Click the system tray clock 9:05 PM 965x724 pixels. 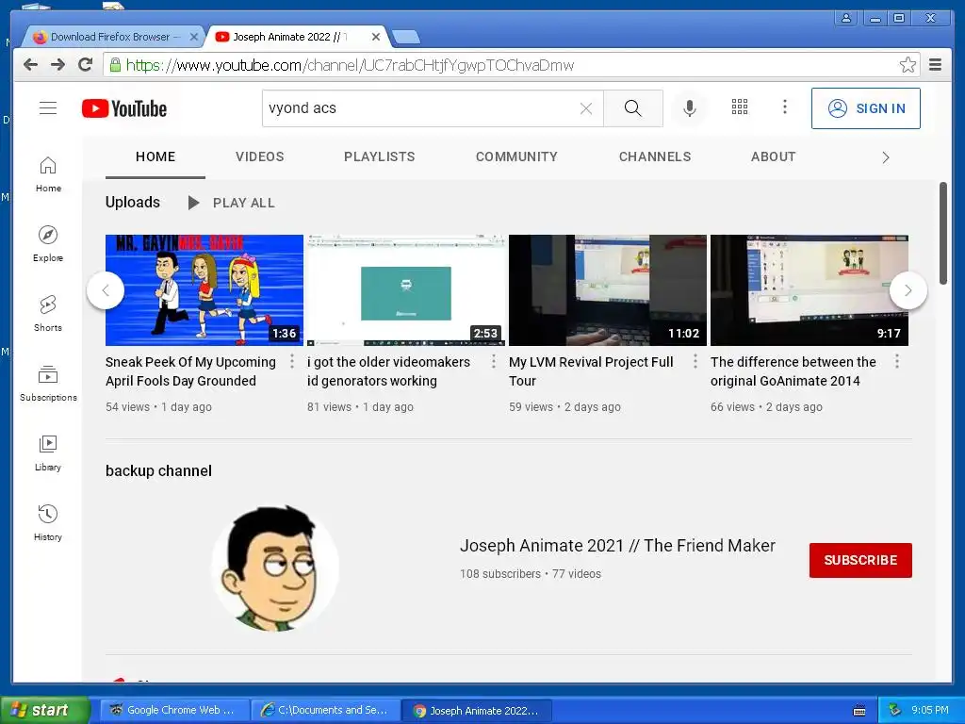click(x=930, y=710)
